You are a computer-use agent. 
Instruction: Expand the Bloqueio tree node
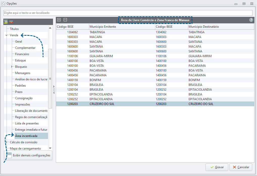(12, 67)
